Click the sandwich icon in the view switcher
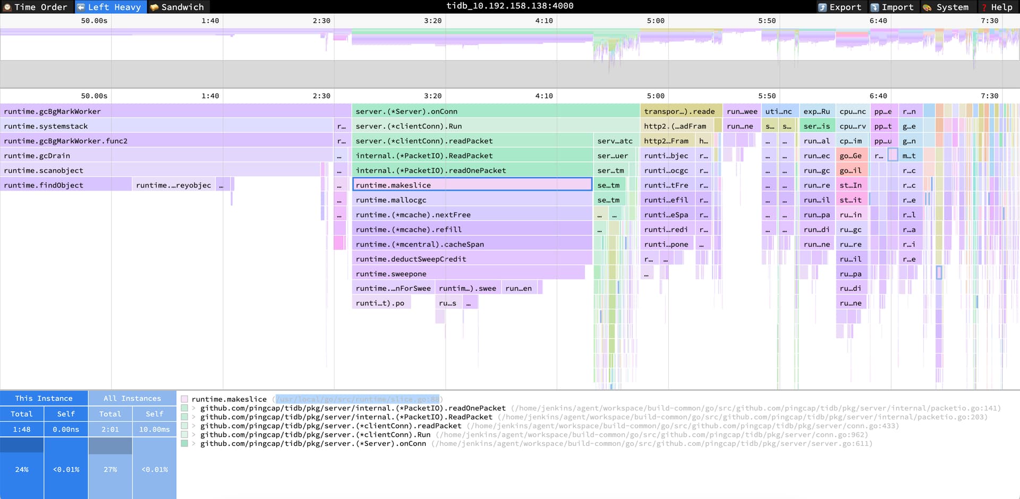 click(x=155, y=7)
